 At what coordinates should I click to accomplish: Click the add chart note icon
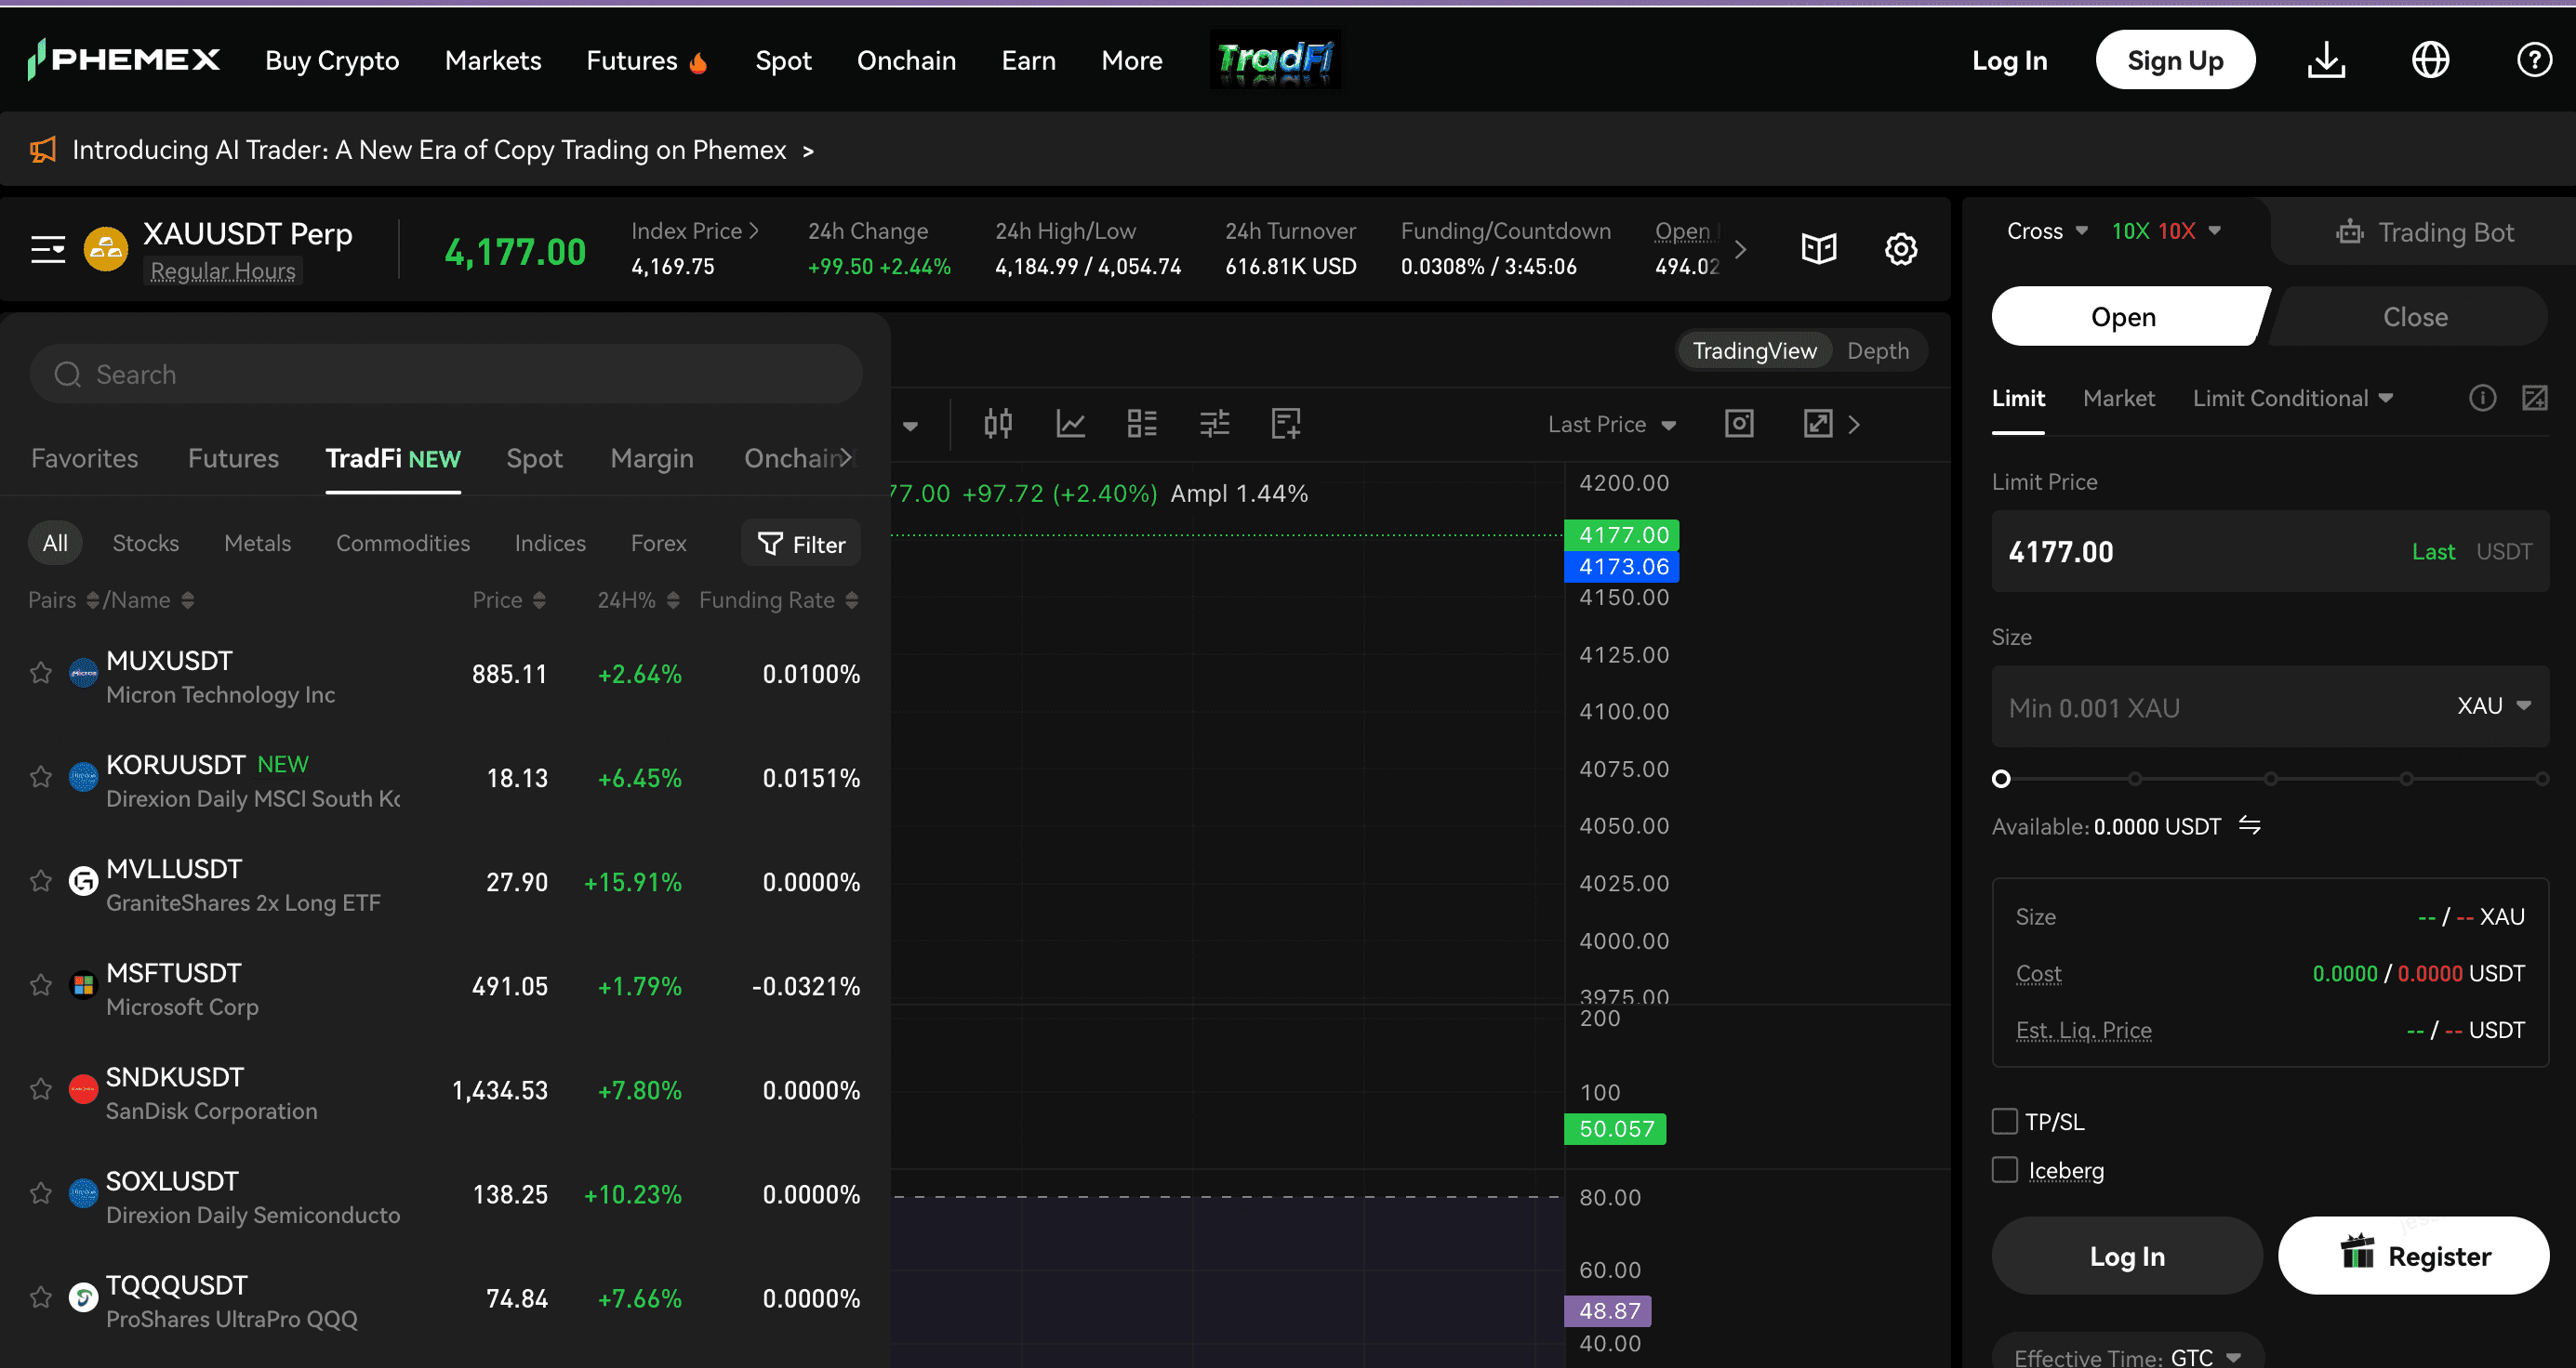[1286, 424]
